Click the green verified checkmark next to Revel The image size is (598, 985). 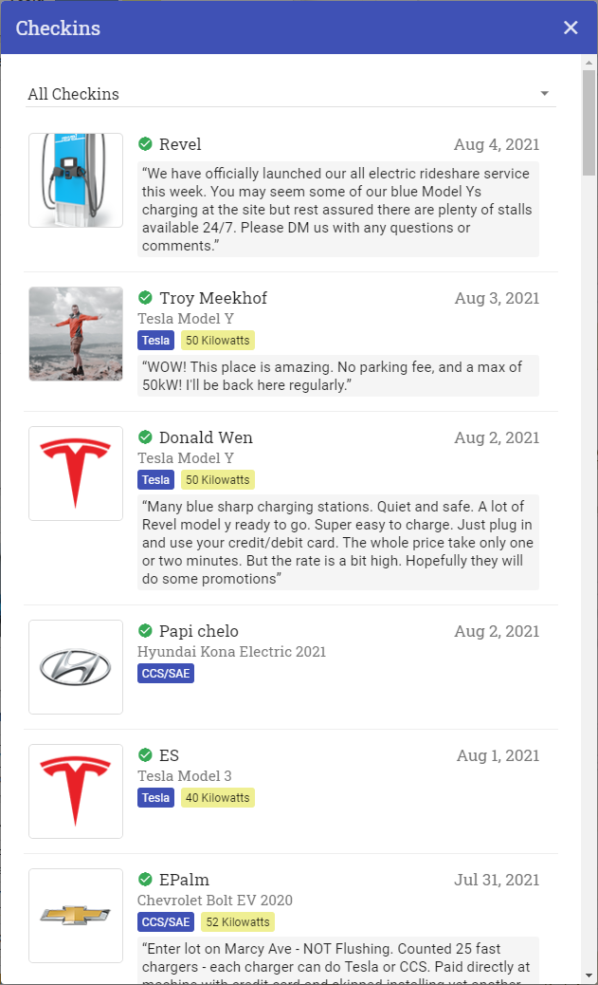point(145,144)
